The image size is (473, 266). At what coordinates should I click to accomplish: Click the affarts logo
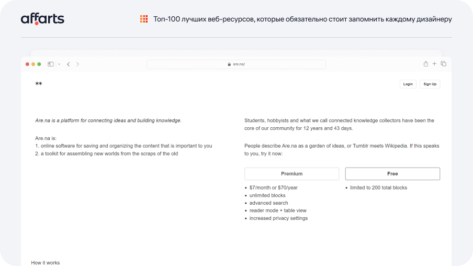[x=42, y=19]
